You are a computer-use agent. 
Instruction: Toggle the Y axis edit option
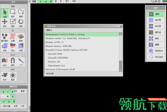click(8, 91)
